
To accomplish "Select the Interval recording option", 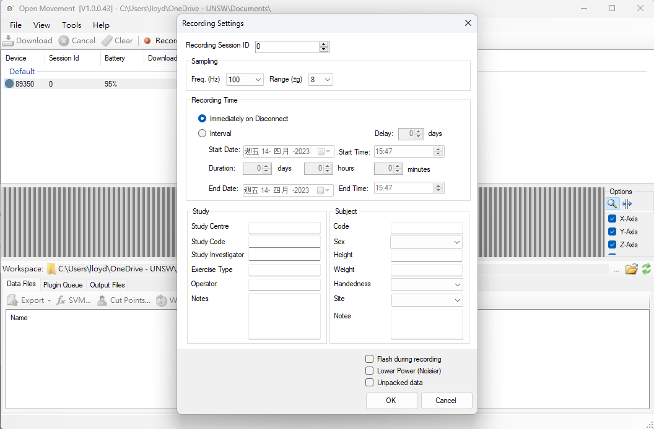I will click(x=202, y=134).
